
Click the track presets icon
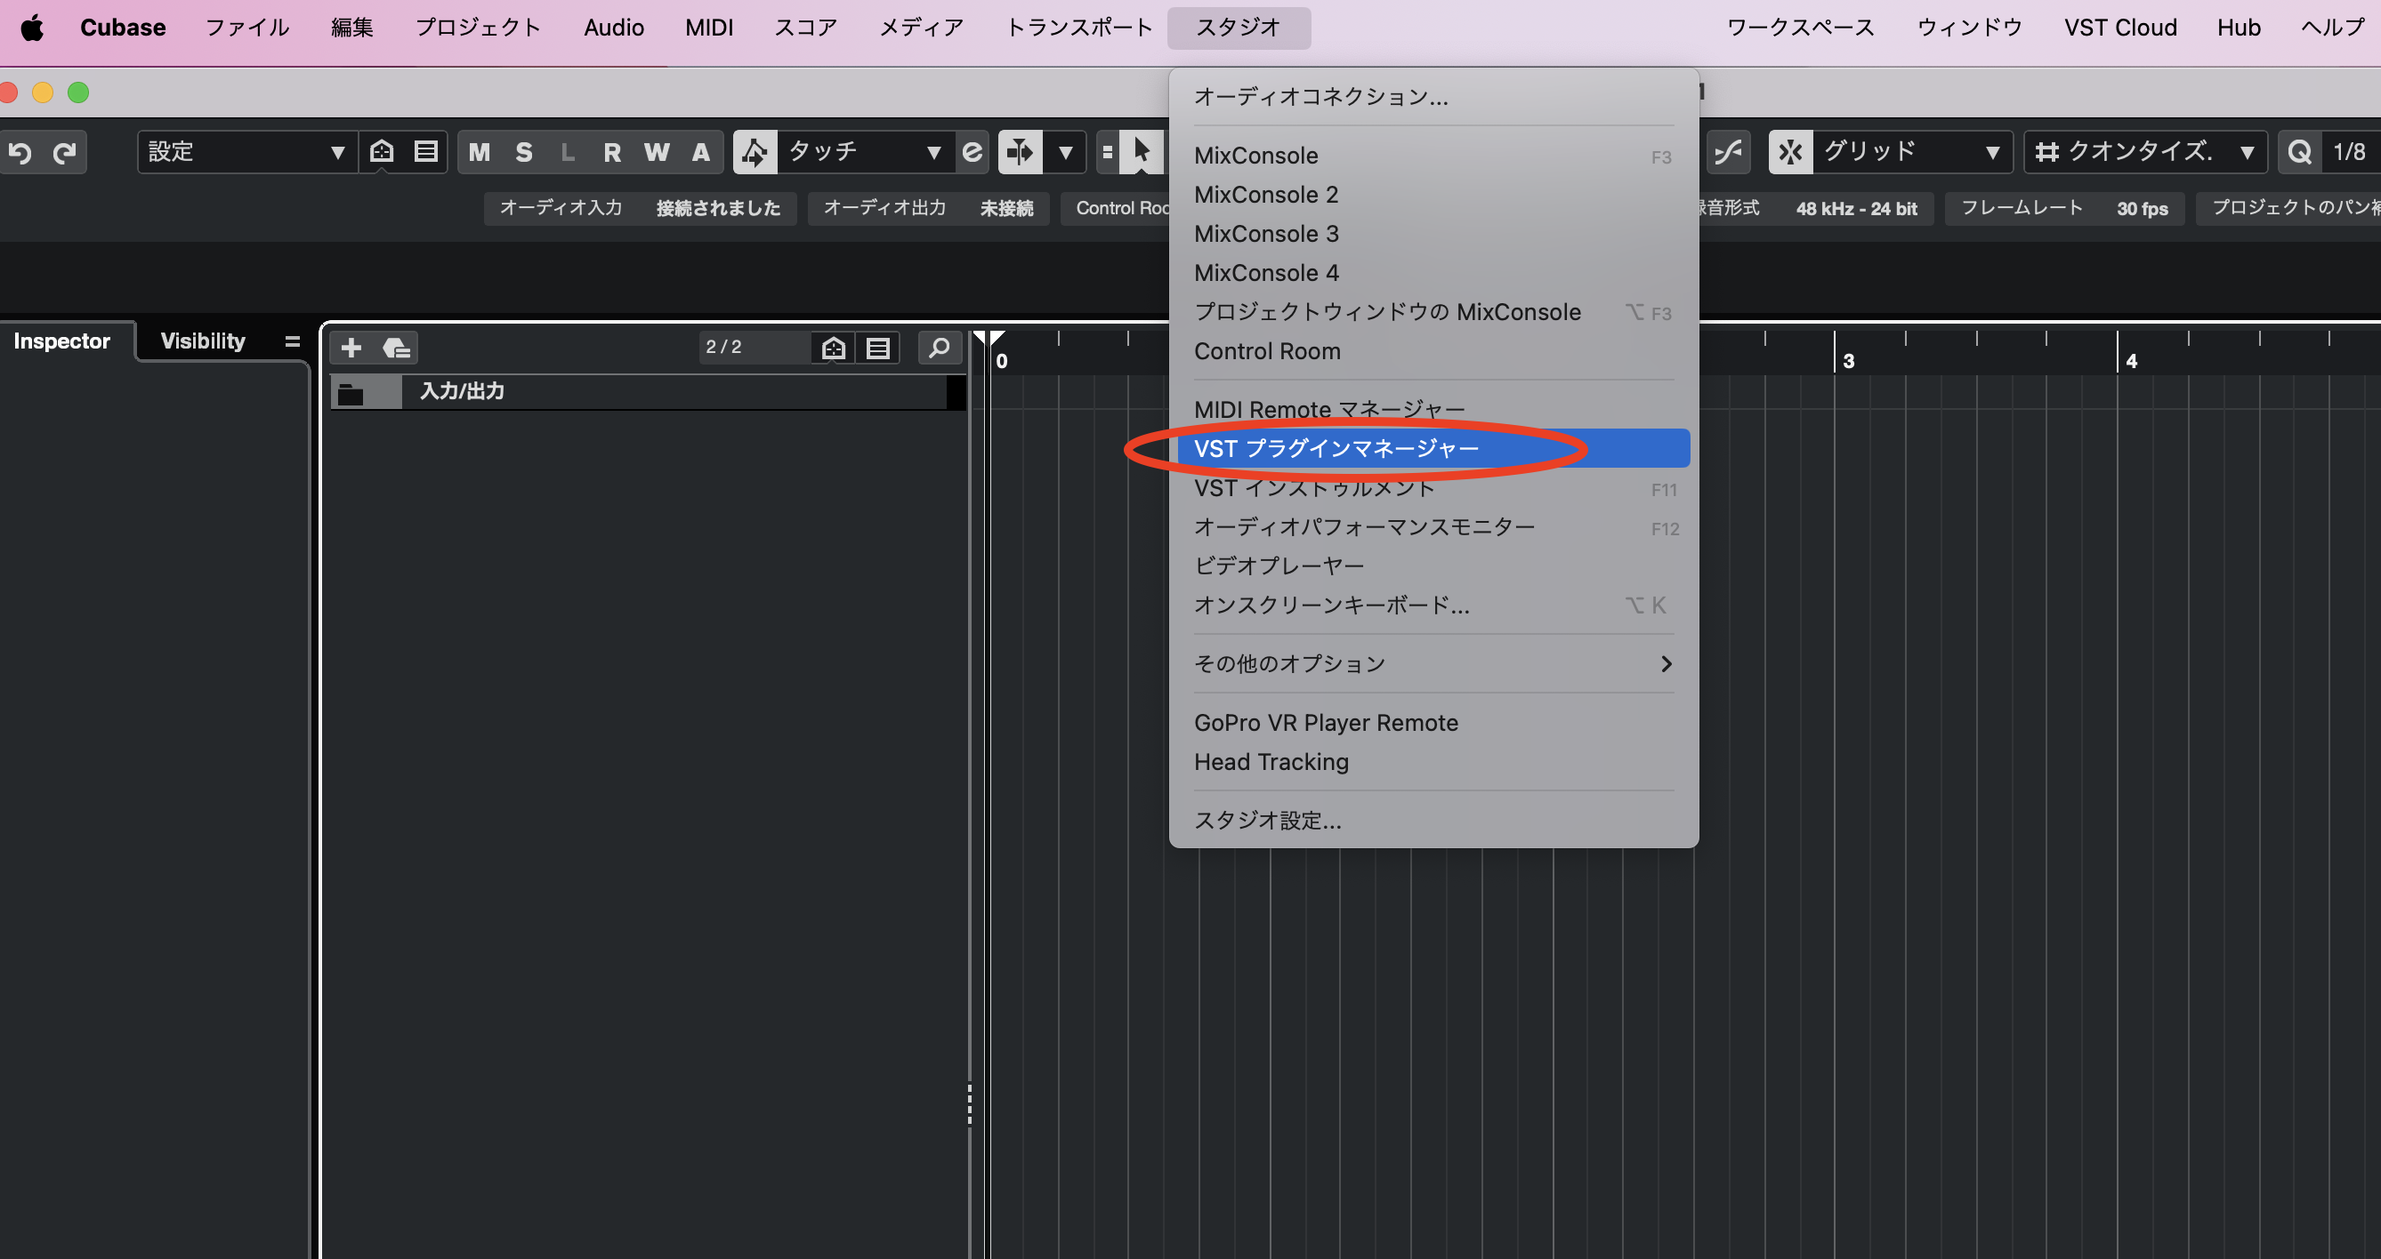(x=396, y=348)
